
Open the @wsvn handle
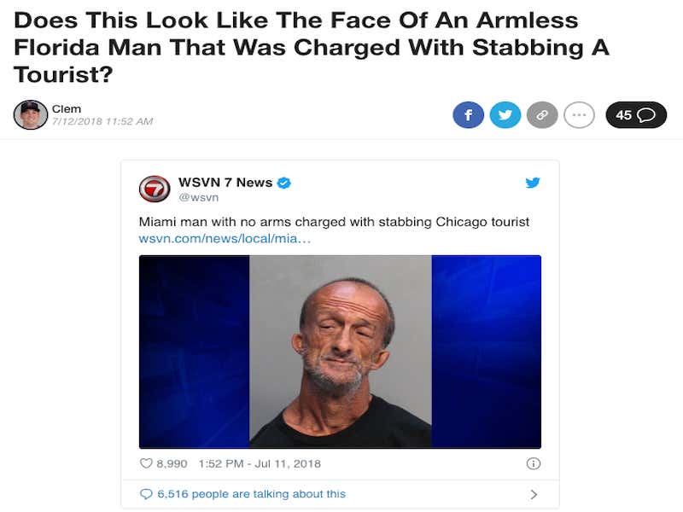tap(198, 197)
